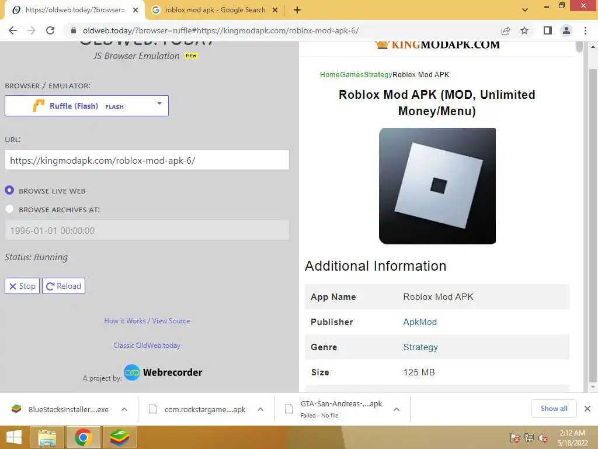Screen dimensions: 598x449
Task: Open the side panel icon in toolbar
Action: pos(548,30)
